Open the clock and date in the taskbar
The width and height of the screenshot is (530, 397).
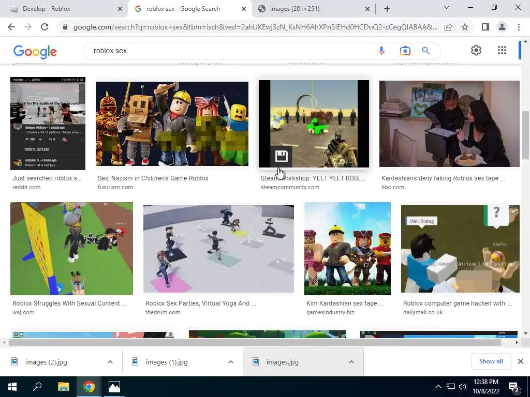(x=485, y=387)
